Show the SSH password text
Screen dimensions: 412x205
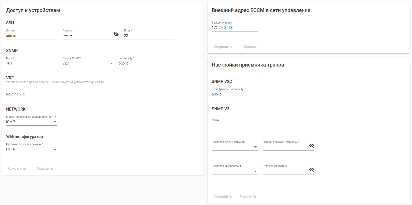pyautogui.click(x=116, y=34)
